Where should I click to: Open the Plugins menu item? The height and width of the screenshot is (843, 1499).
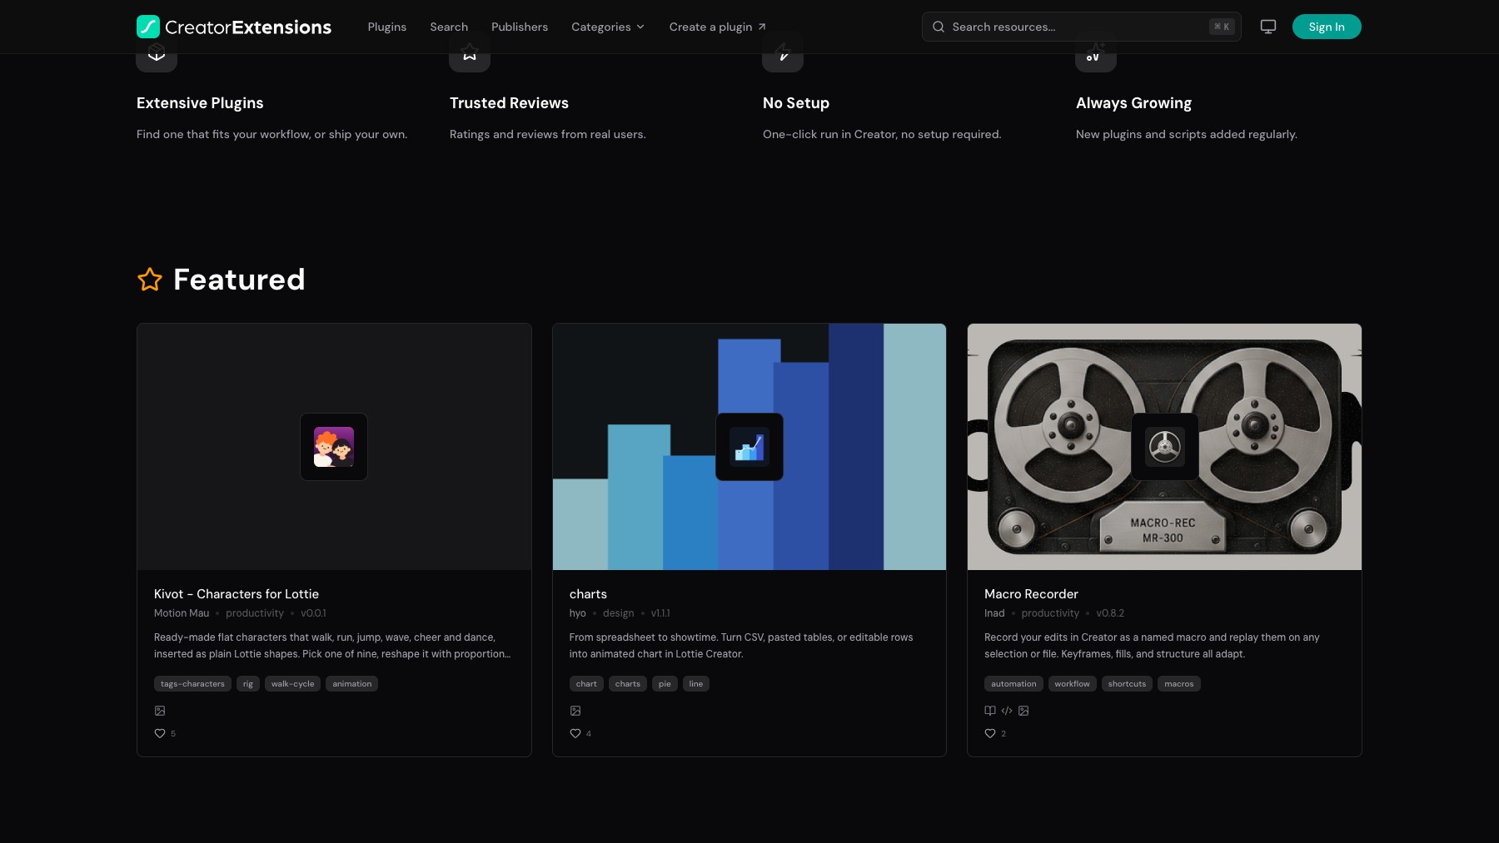(x=387, y=27)
